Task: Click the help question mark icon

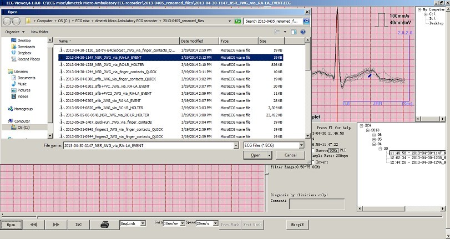Action: pos(304,32)
